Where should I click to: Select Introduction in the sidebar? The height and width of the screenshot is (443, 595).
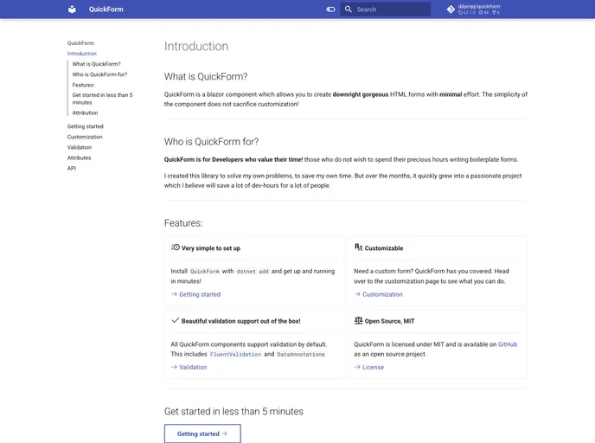(x=82, y=54)
